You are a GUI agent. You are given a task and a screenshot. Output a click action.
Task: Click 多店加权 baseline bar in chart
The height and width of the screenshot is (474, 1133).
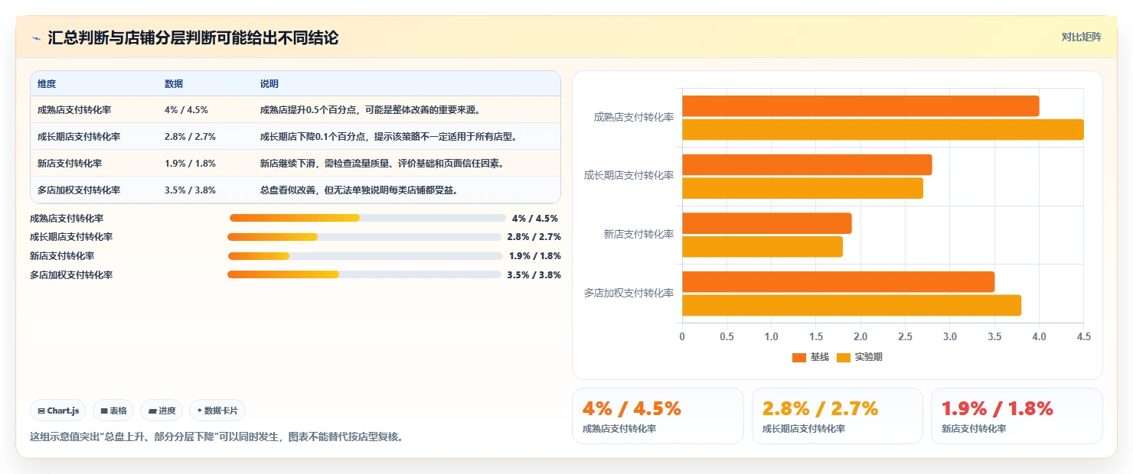838,282
